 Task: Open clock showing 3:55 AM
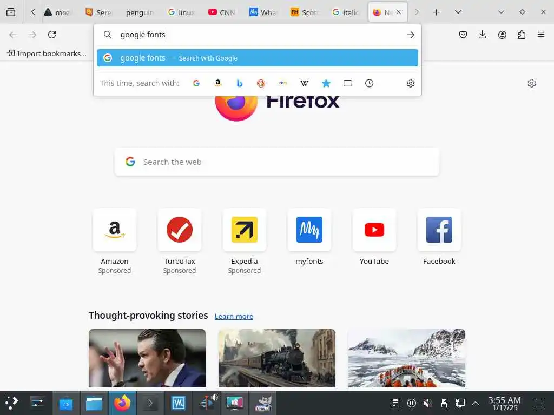pos(505,403)
